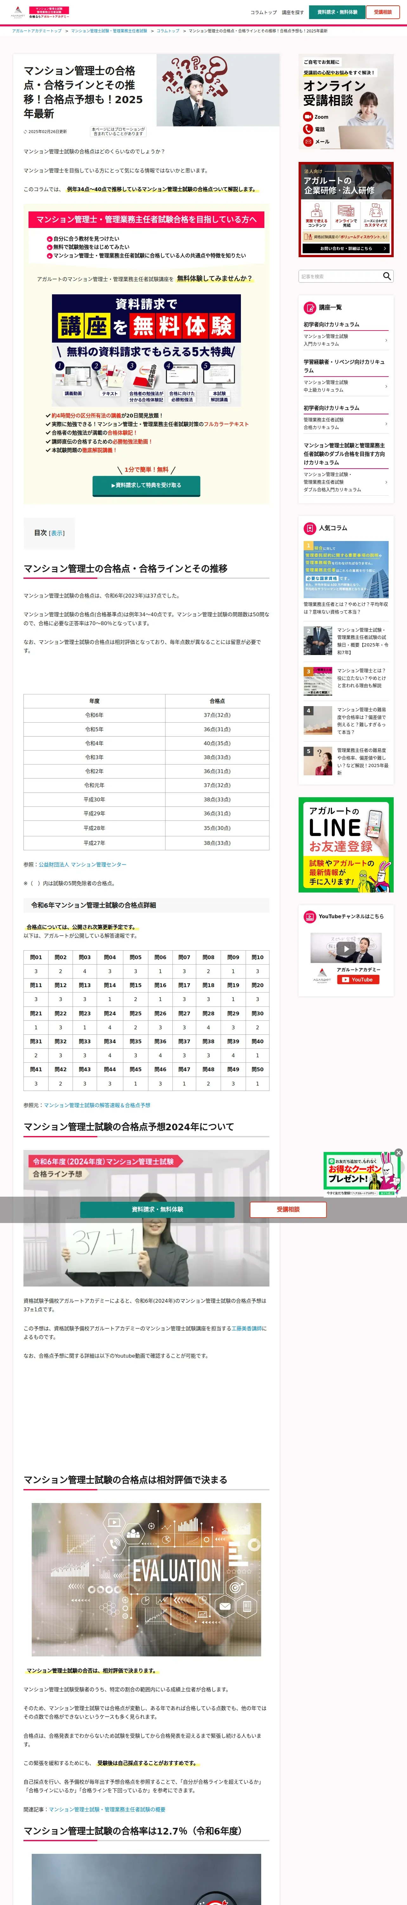
Task: Click 令和6年 row in score table
Action: click(146, 715)
